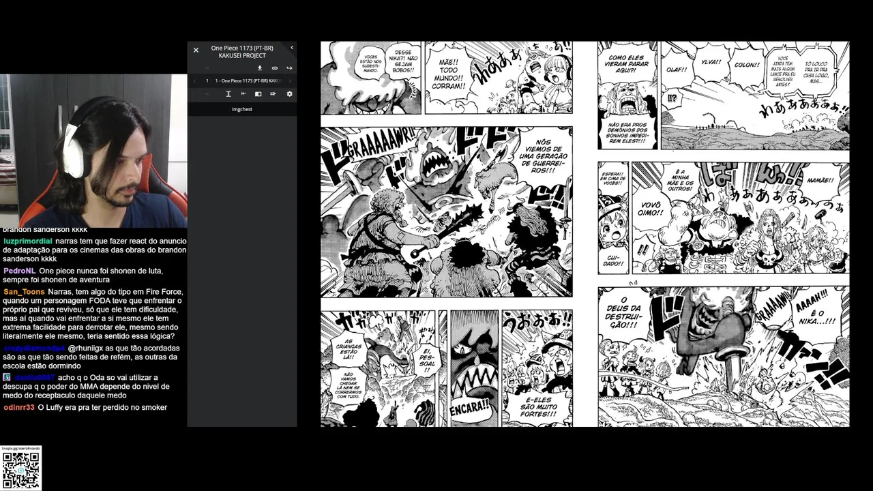Image resolution: width=873 pixels, height=491 pixels.
Task: Copy the chapter link icon
Action: 275,68
